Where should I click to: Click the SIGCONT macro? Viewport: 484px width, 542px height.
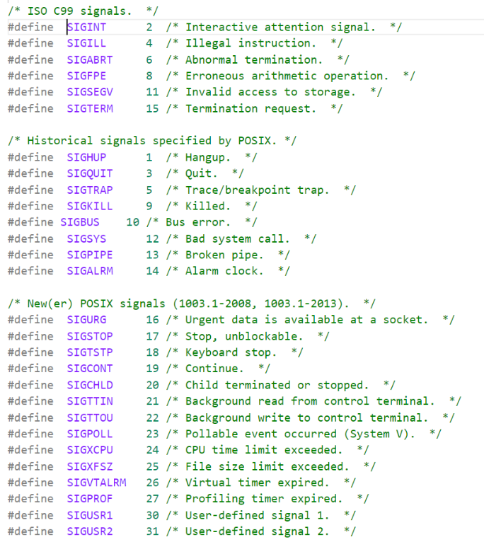(90, 369)
